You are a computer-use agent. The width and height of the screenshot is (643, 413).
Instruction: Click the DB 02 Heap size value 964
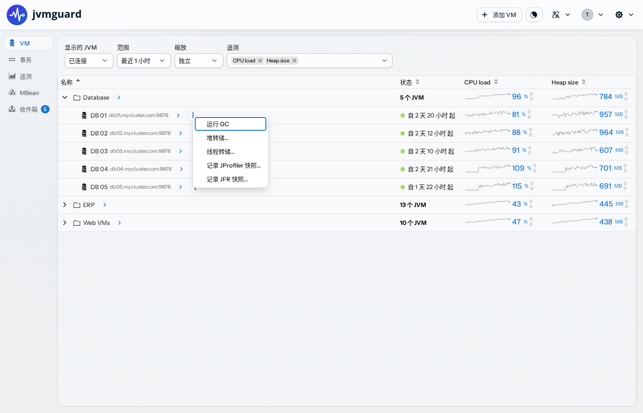(x=606, y=132)
